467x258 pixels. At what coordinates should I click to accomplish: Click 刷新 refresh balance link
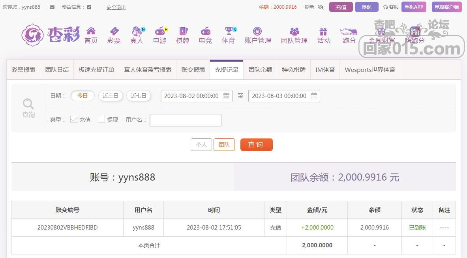tap(309, 7)
